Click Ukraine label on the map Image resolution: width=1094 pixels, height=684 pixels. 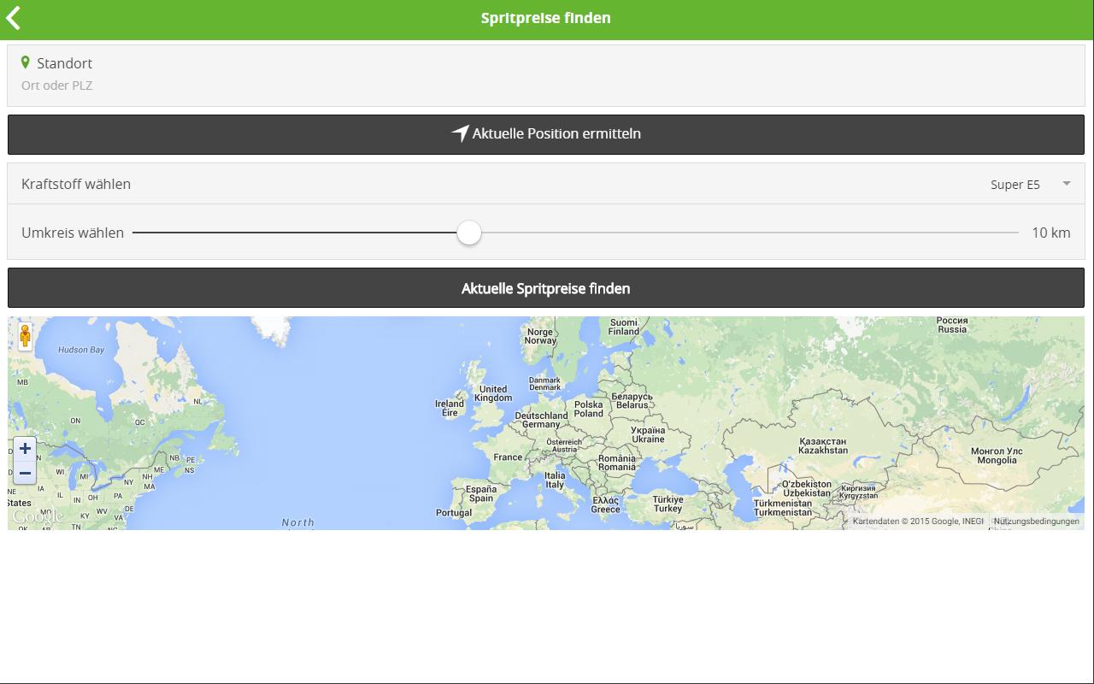pyautogui.click(x=648, y=434)
